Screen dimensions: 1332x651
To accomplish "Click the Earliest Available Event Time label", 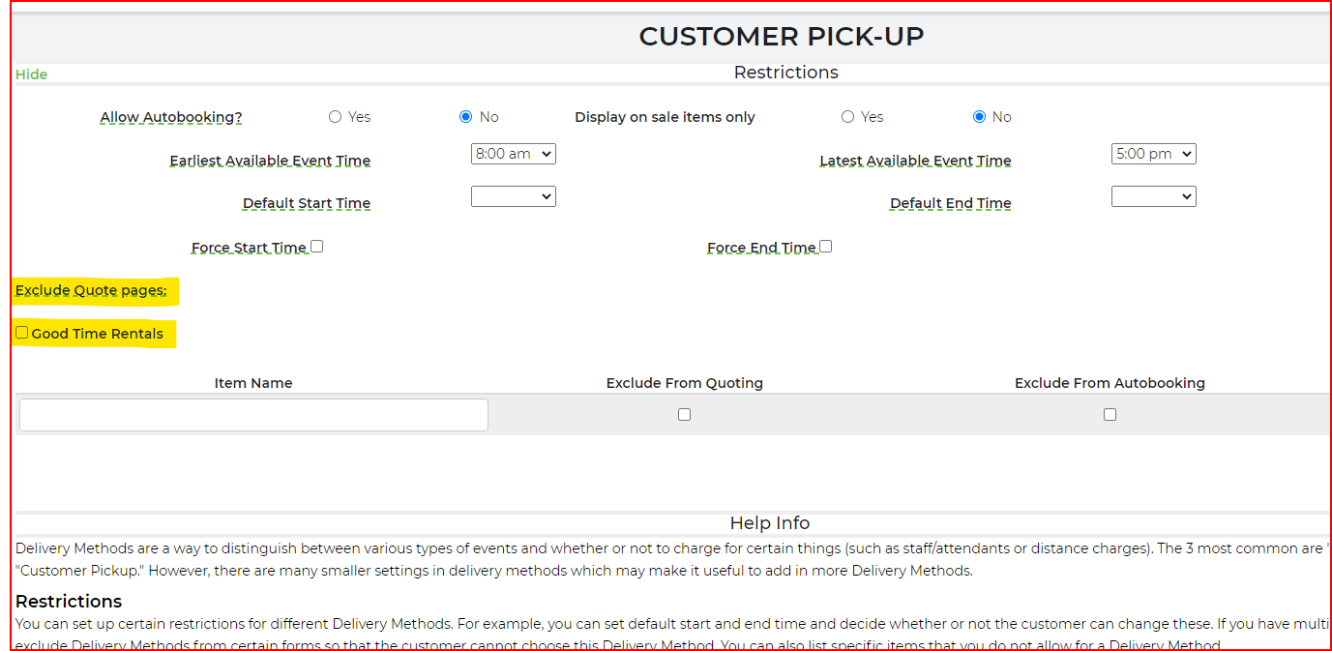I will 270,161.
